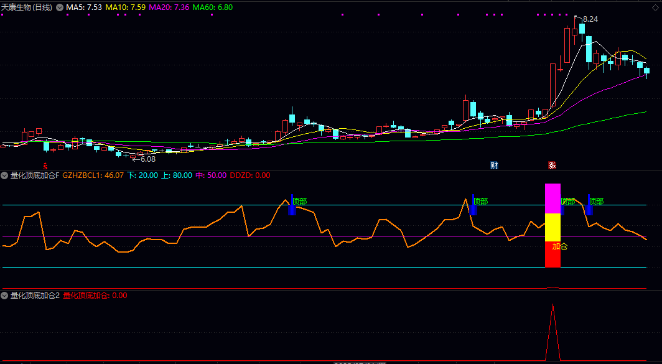The height and width of the screenshot is (364, 662).
Task: Click the second blue 顶部 signal bar
Action: [x=473, y=206]
